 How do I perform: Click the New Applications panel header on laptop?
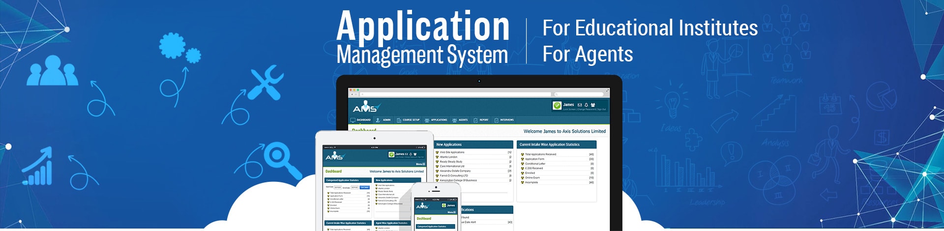pos(473,144)
